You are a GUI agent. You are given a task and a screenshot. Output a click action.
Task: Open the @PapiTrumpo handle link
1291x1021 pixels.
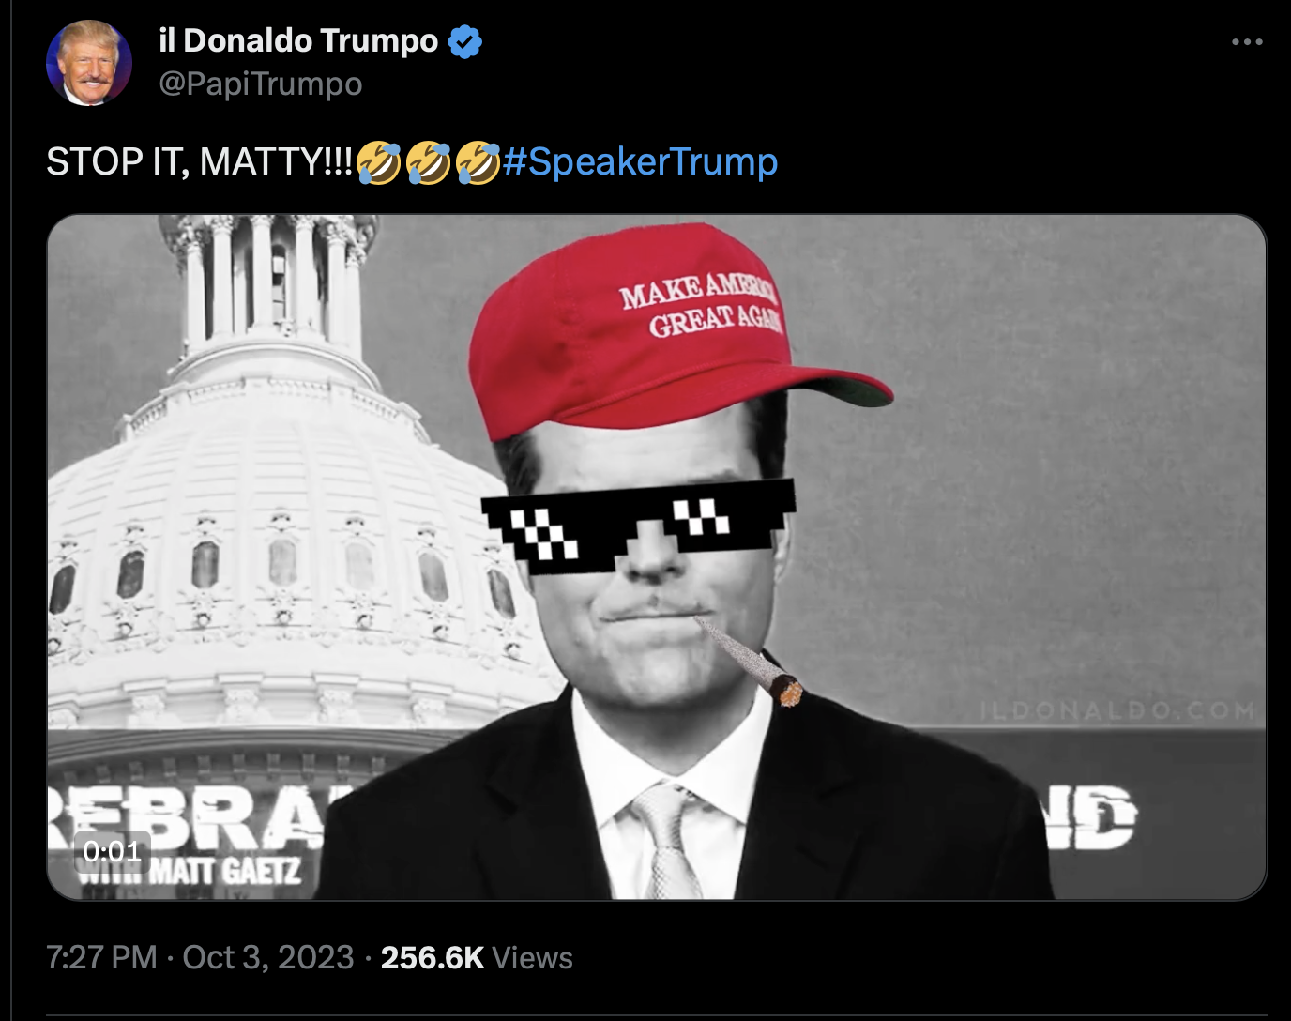(x=260, y=84)
